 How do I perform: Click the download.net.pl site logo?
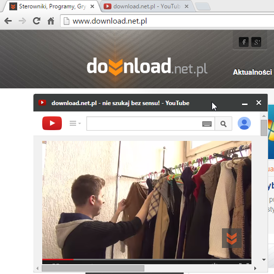coord(147,67)
